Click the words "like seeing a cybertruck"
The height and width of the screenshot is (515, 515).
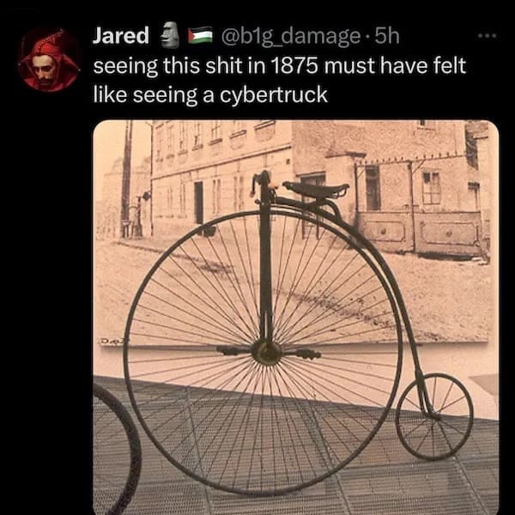point(210,95)
